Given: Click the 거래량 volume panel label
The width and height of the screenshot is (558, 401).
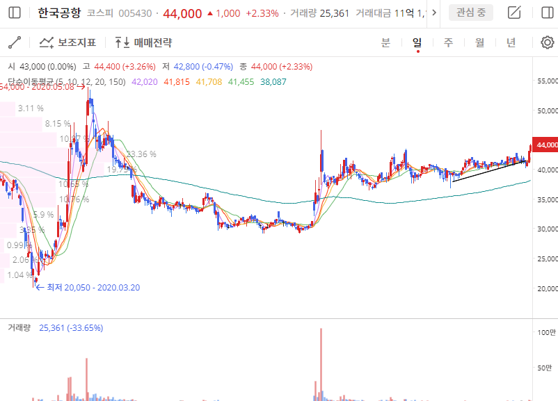Looking at the screenshot, I should 19,327.
